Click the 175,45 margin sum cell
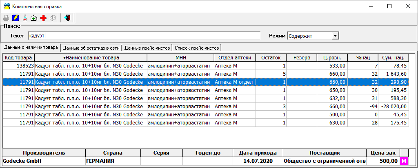The image size is (418, 168). click(394, 123)
